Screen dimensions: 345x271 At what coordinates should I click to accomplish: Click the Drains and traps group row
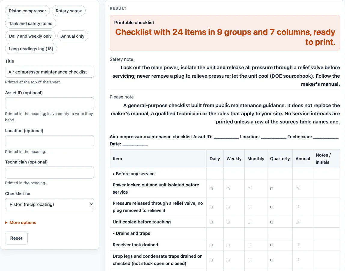225,233
